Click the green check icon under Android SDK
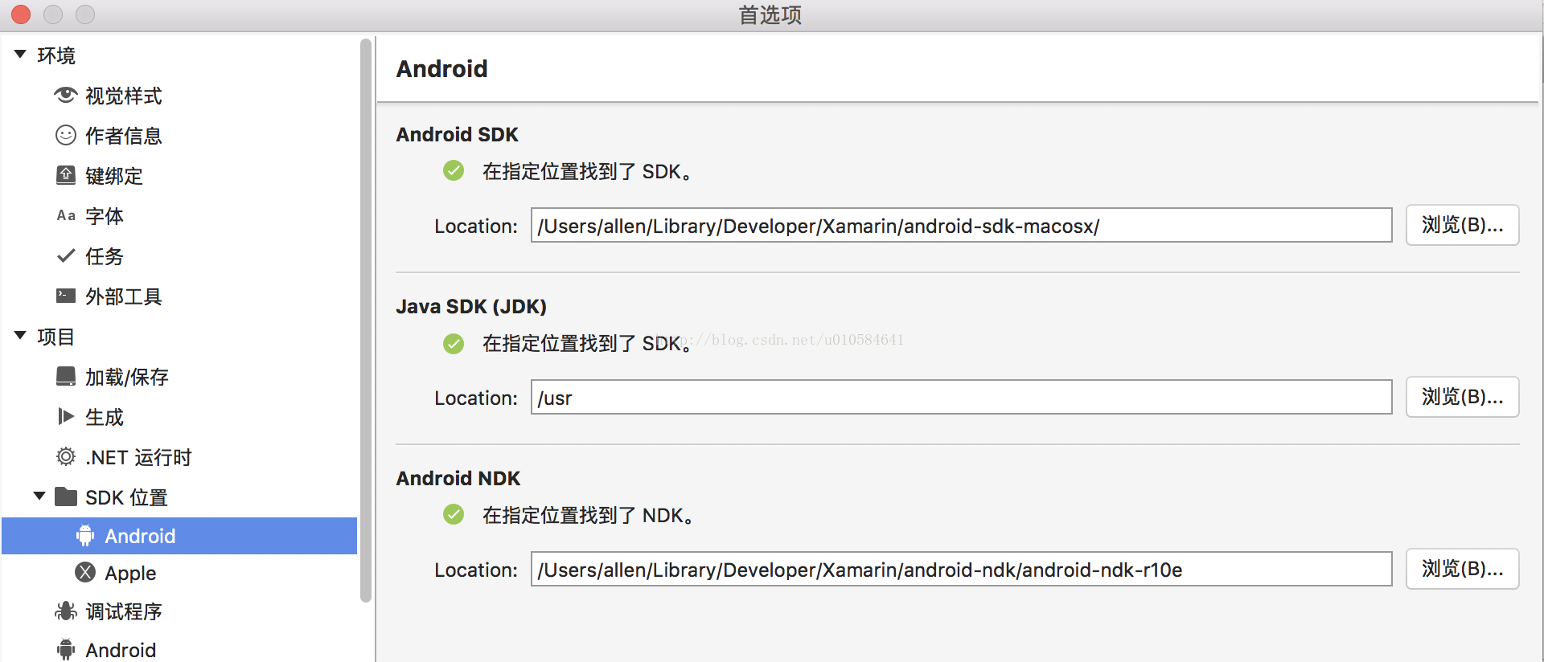This screenshot has width=1544, height=662. (454, 170)
